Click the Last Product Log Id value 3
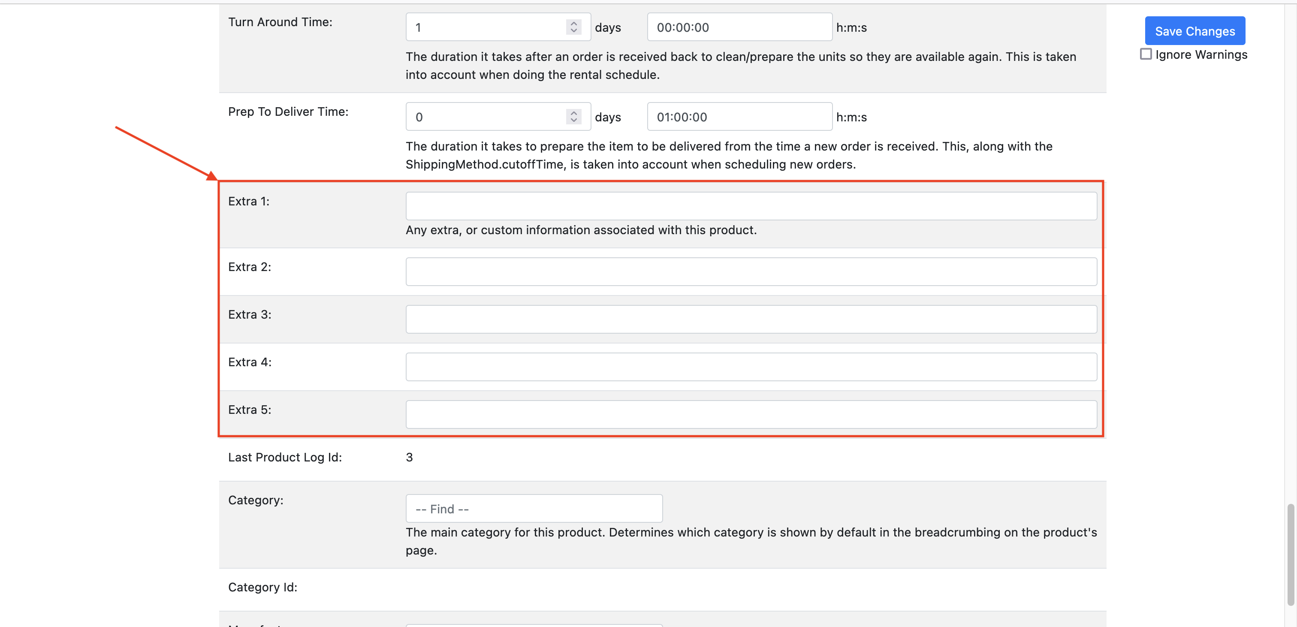 pyautogui.click(x=409, y=457)
